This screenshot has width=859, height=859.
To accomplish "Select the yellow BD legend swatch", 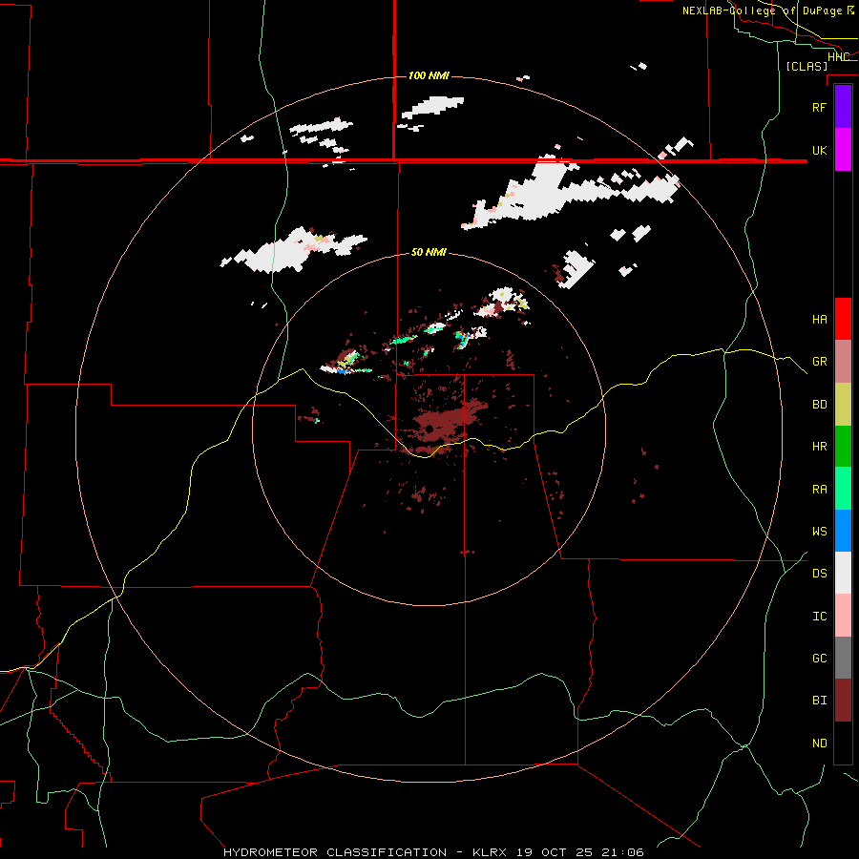I will pos(843,405).
